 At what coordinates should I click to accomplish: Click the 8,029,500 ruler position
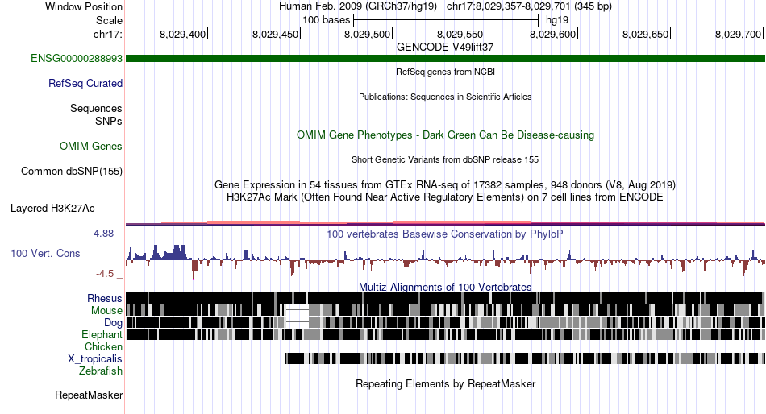[368, 34]
